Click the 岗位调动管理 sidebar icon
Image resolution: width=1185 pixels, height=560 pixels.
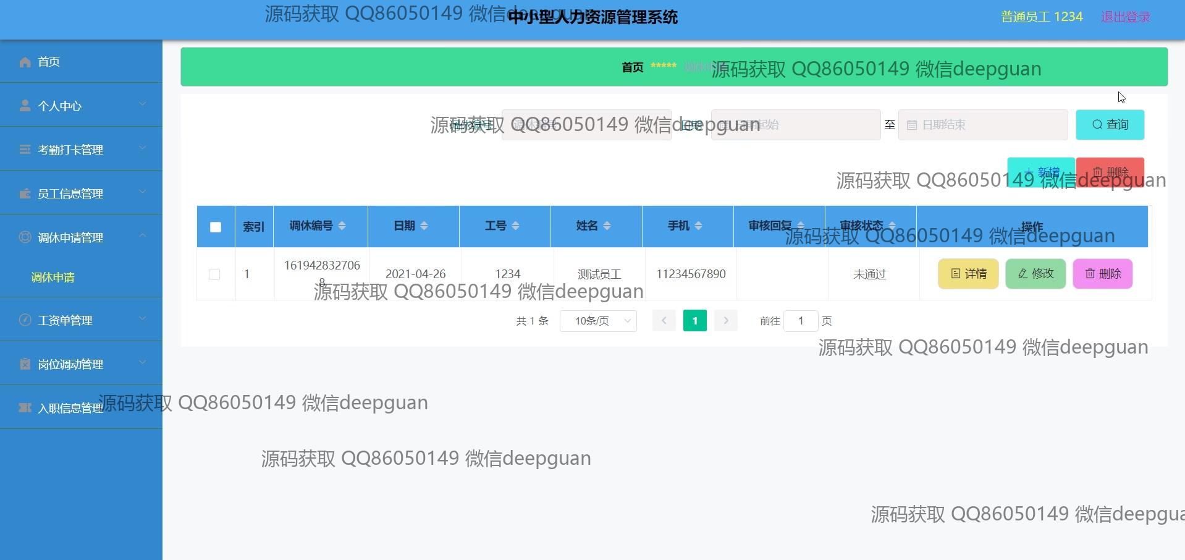click(x=25, y=364)
